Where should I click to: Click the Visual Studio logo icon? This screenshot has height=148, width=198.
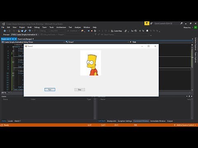coord(3,24)
